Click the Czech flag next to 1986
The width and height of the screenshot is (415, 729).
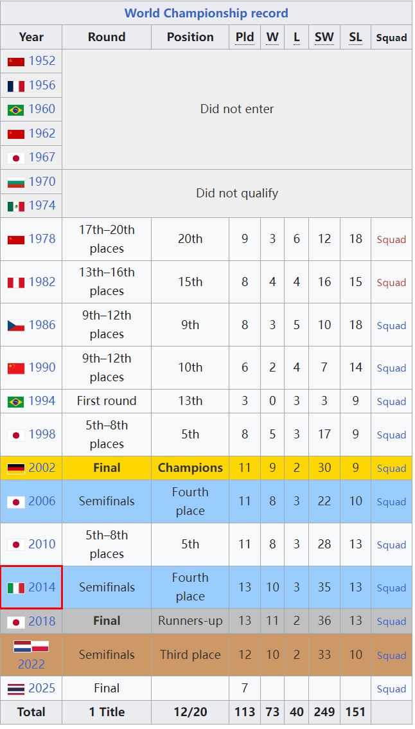click(16, 325)
